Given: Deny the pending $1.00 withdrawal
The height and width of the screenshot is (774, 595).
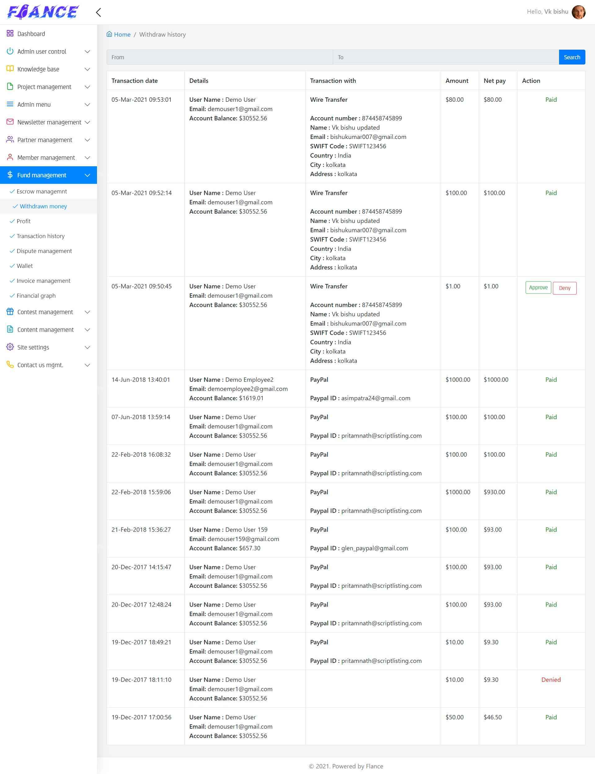Looking at the screenshot, I should click(564, 288).
